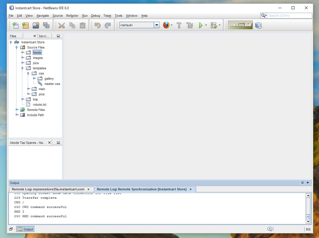319x238 pixels.
Task: Run project with the green play icon
Action: [x=201, y=25]
